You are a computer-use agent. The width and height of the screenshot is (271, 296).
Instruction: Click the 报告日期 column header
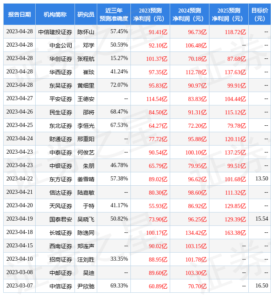coord(19,14)
